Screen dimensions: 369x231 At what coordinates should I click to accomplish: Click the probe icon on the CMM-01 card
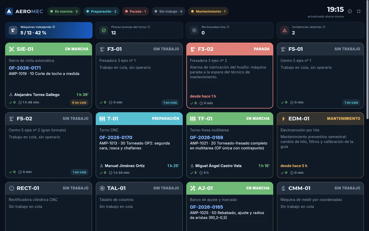(283, 188)
